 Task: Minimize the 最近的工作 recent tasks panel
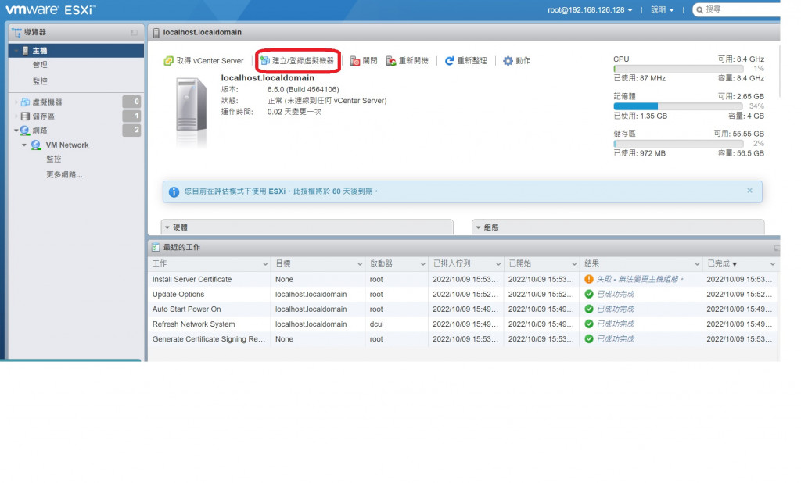777,248
